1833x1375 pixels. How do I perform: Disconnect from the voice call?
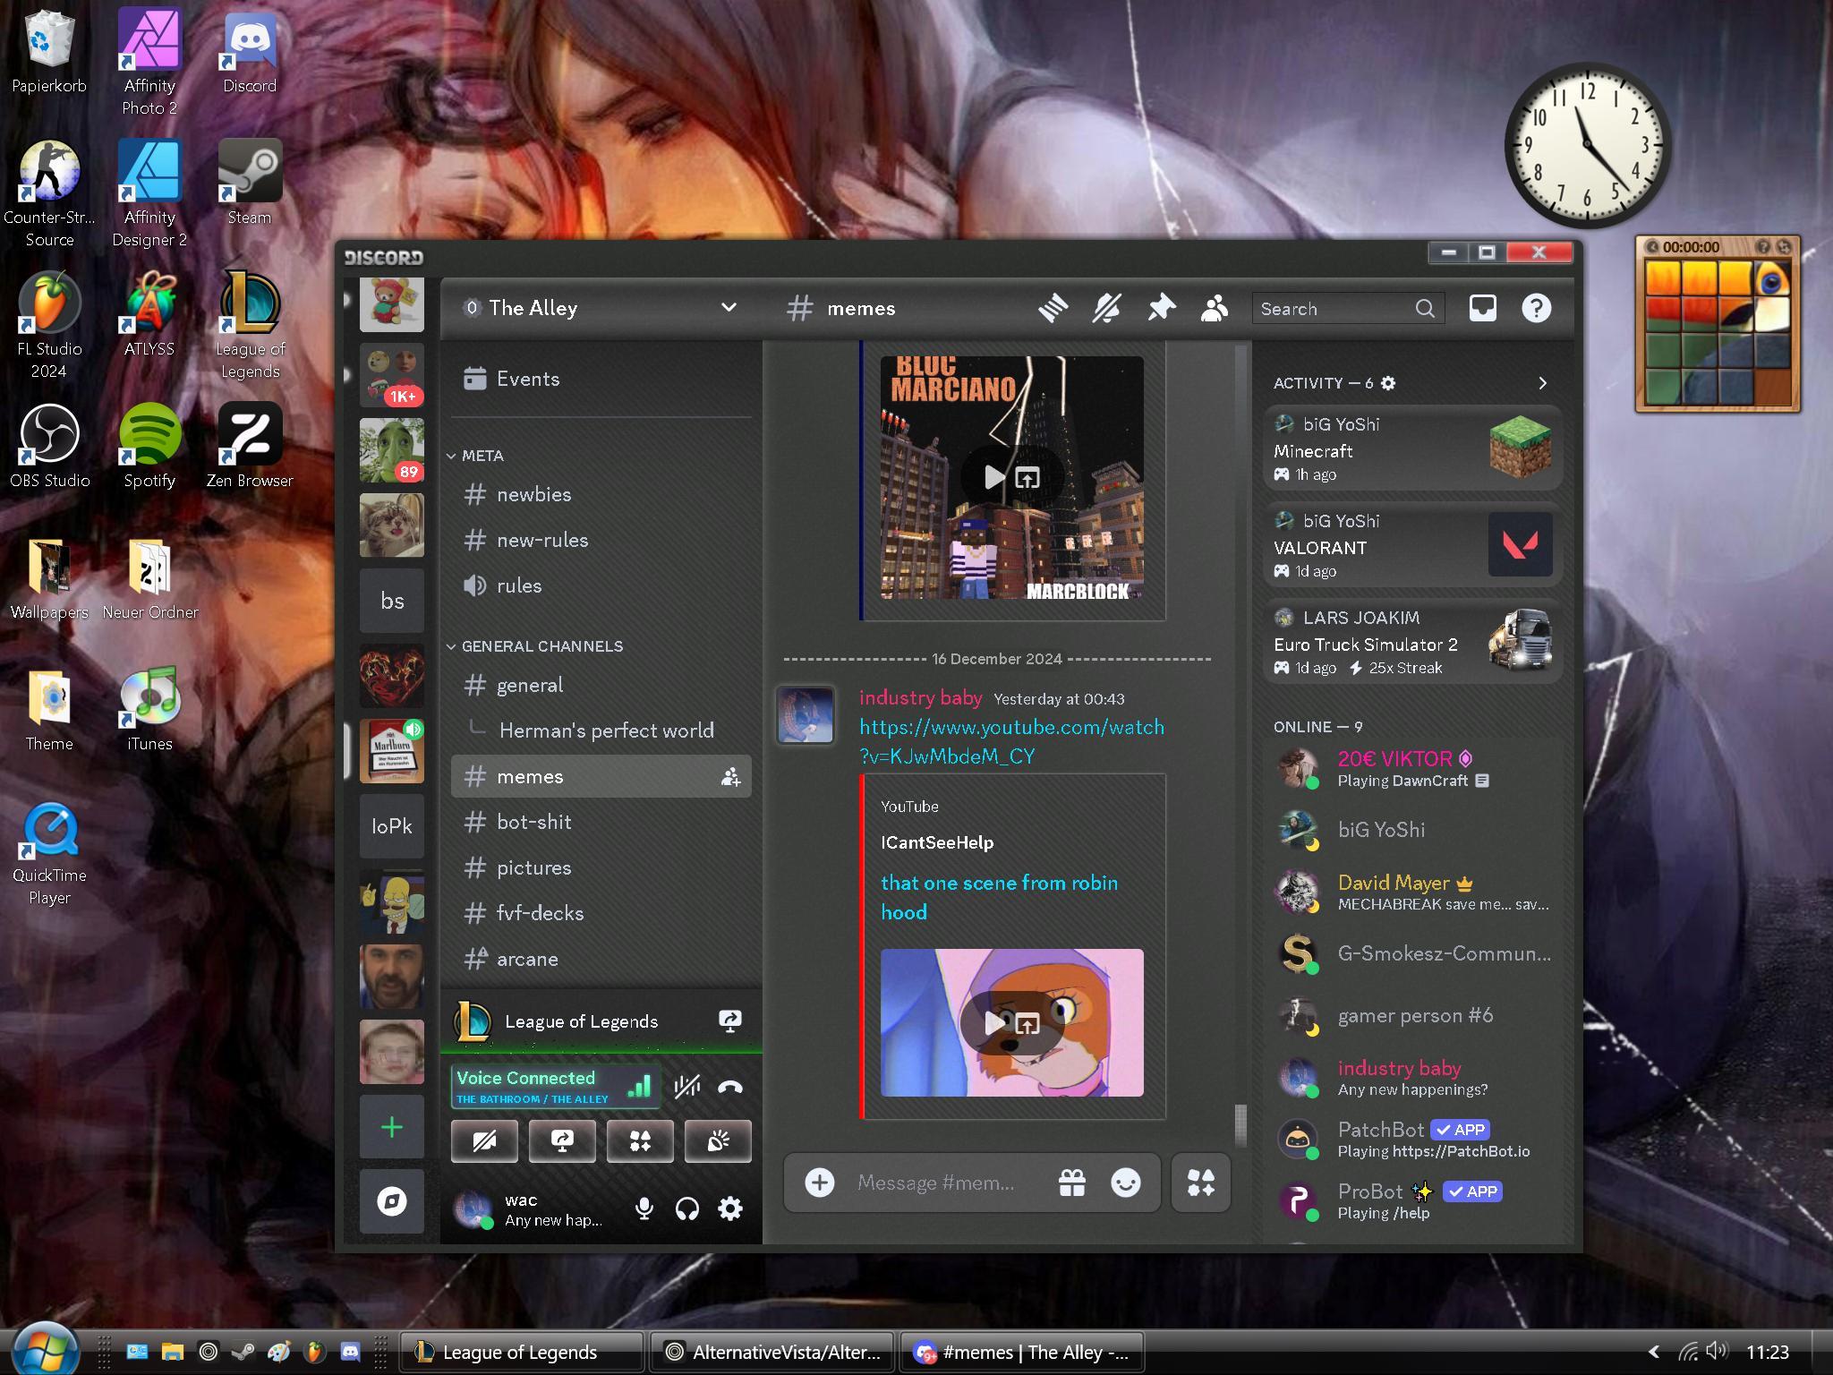[730, 1087]
